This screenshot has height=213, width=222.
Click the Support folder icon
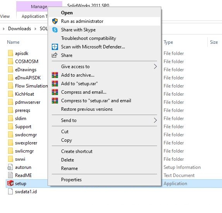pos(10,127)
